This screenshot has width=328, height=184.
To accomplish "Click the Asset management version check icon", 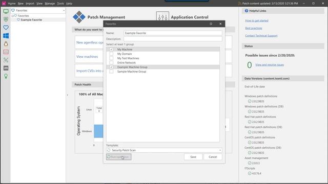I will pos(250,163).
